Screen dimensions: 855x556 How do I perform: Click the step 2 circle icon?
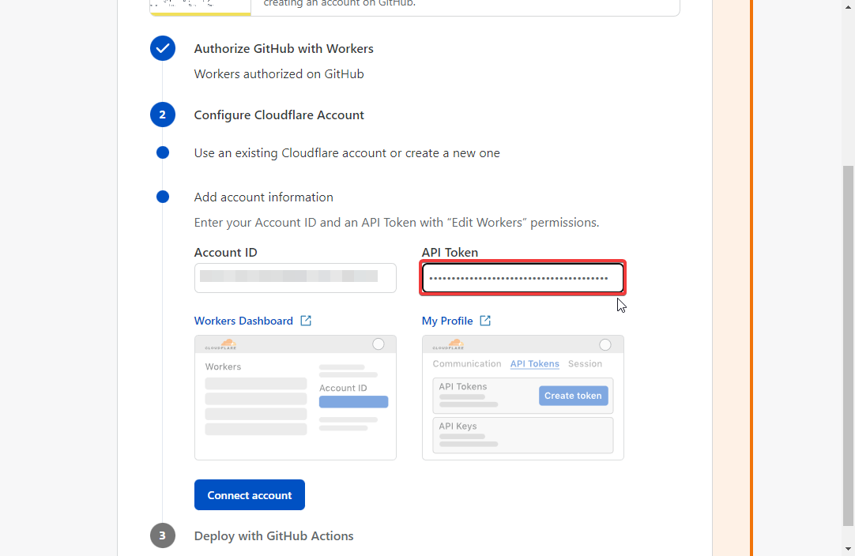click(x=163, y=115)
